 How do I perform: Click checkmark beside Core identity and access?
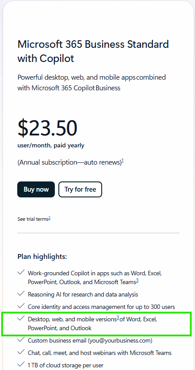coord(21,306)
